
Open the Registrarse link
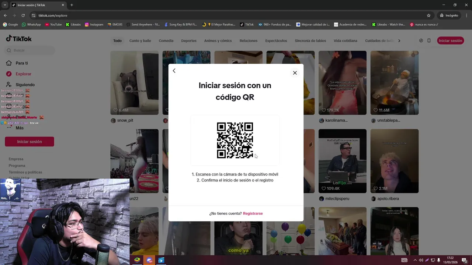pos(253,213)
